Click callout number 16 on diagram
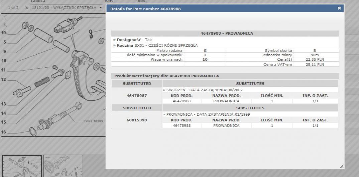Image resolution: width=359 pixels, height=177 pixels. pyautogui.click(x=3, y=132)
